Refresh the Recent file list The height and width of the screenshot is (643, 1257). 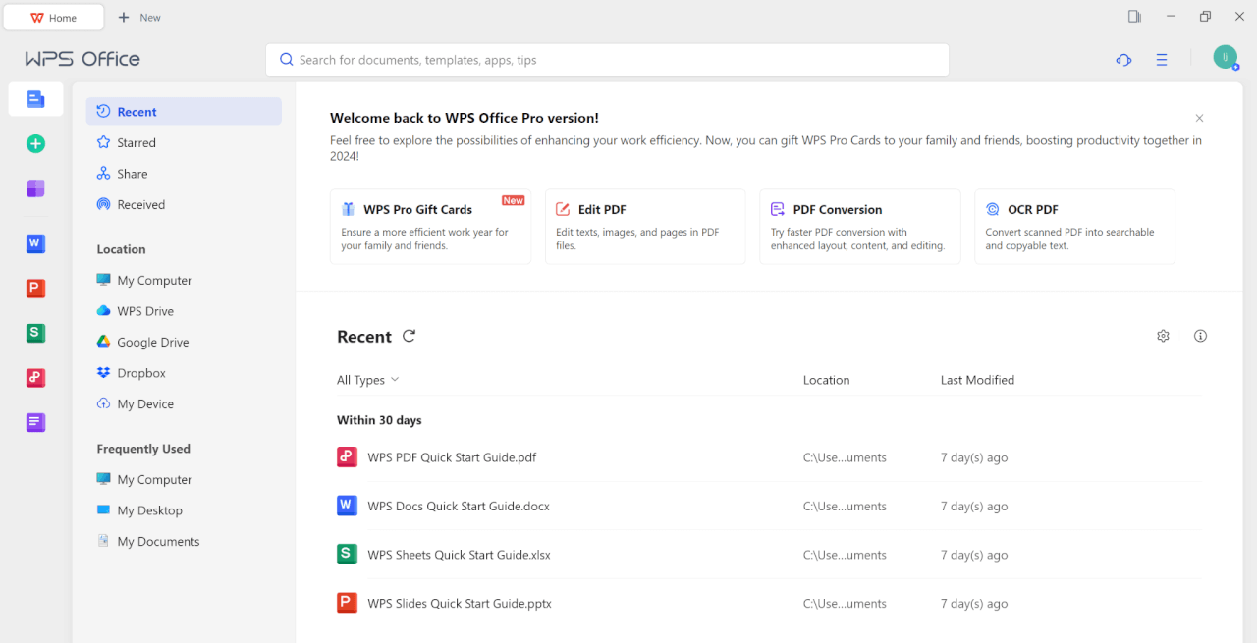pos(410,336)
